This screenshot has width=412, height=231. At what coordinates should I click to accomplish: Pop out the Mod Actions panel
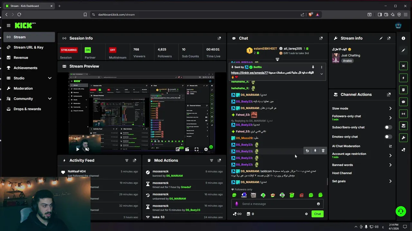click(219, 160)
